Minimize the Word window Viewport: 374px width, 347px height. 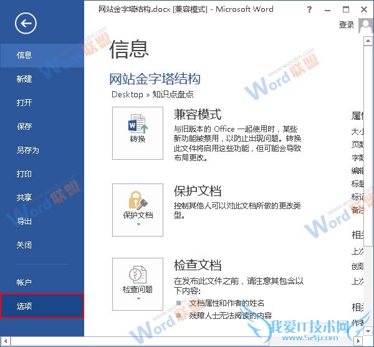(328, 10)
